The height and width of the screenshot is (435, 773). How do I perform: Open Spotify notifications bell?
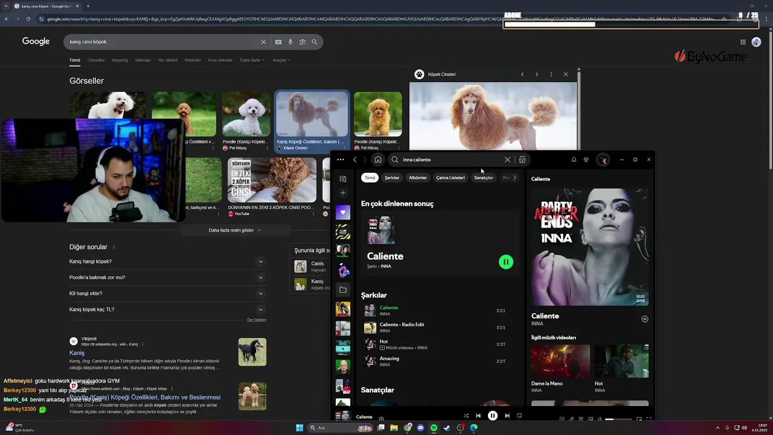(x=574, y=159)
